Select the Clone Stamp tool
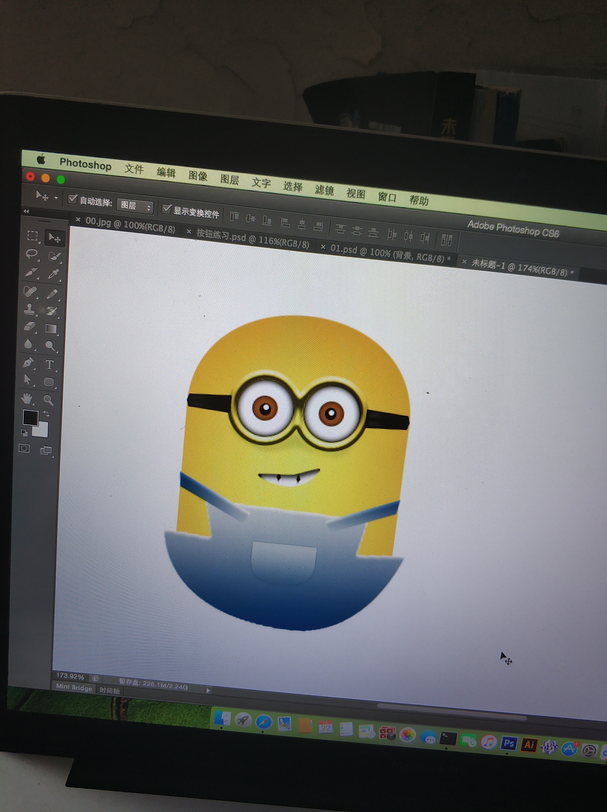Image resolution: width=607 pixels, height=812 pixels. [29, 309]
